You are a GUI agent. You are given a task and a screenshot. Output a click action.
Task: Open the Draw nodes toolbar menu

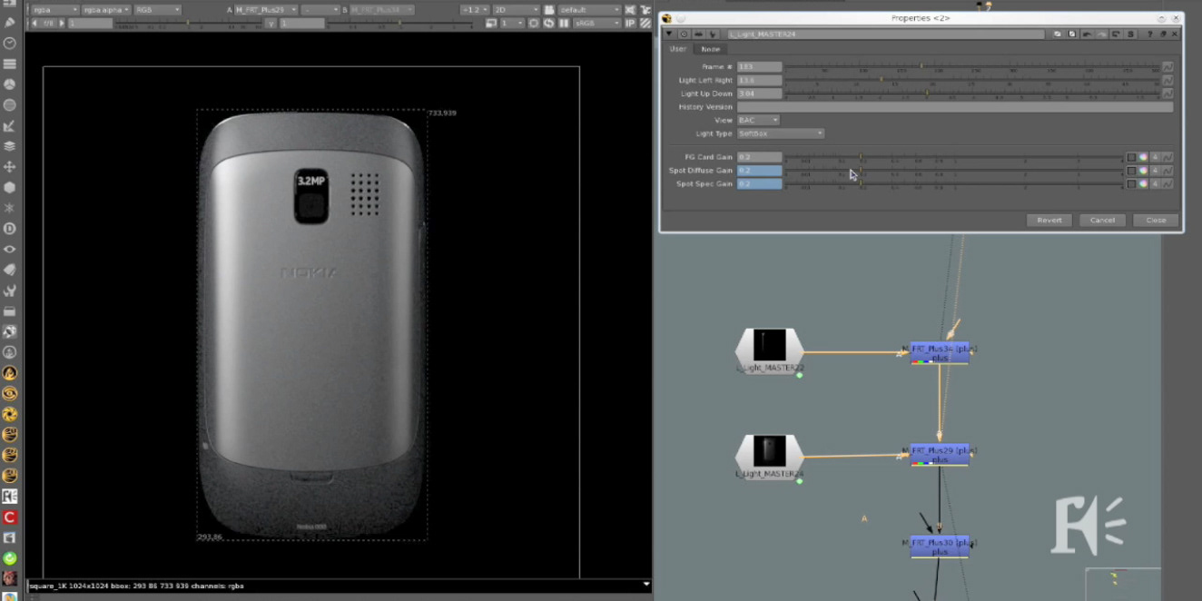[x=9, y=22]
